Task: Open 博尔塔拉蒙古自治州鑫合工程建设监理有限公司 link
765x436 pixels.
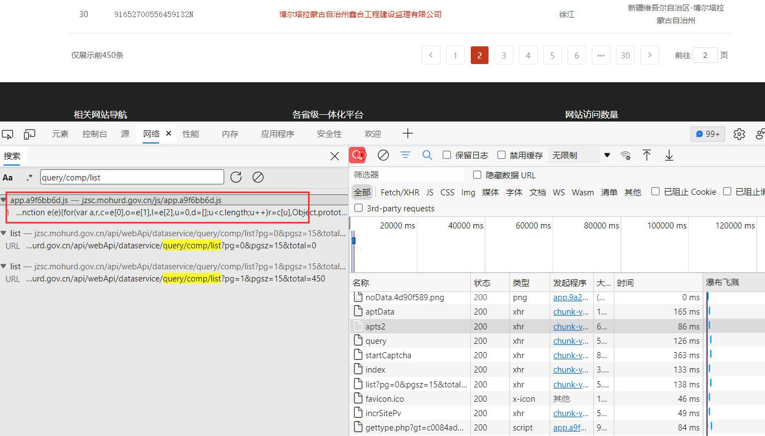Action: (360, 14)
